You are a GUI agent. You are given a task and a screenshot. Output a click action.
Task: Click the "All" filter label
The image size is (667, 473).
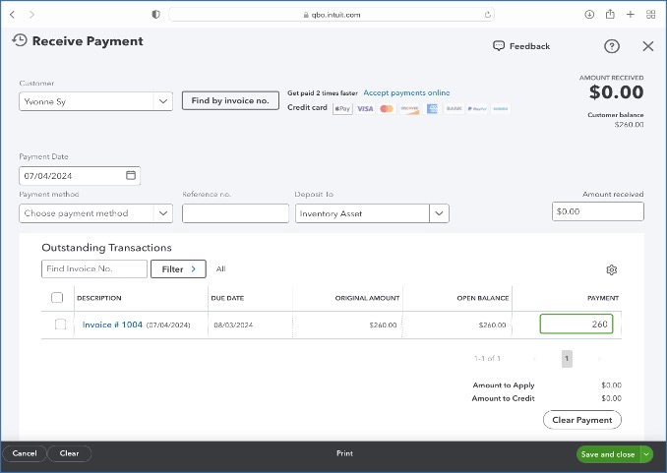(x=220, y=268)
